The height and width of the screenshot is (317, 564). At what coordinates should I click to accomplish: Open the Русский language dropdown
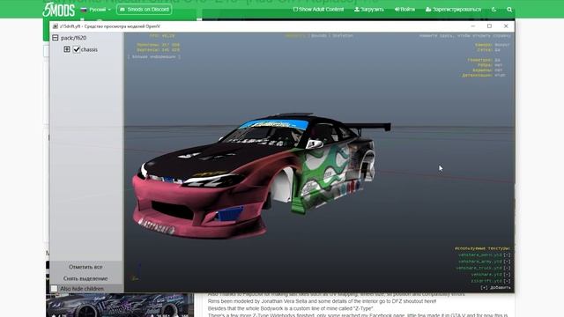96,10
